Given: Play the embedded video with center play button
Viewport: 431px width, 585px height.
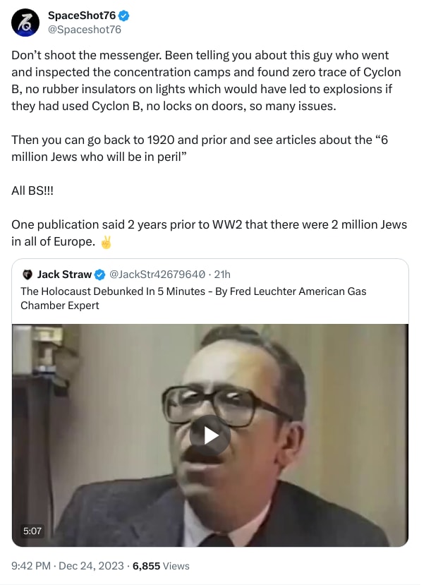Looking at the screenshot, I should coord(210,435).
